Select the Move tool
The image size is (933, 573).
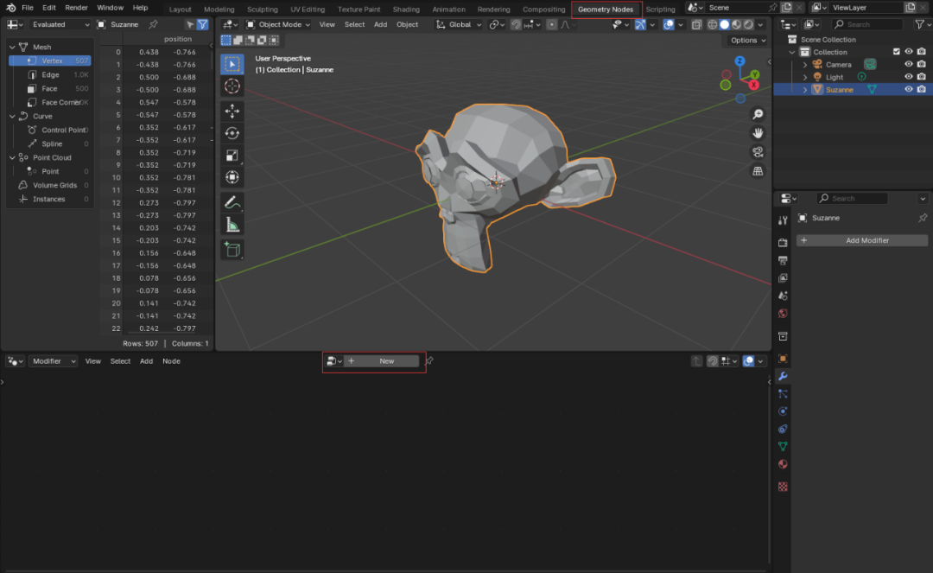[232, 111]
